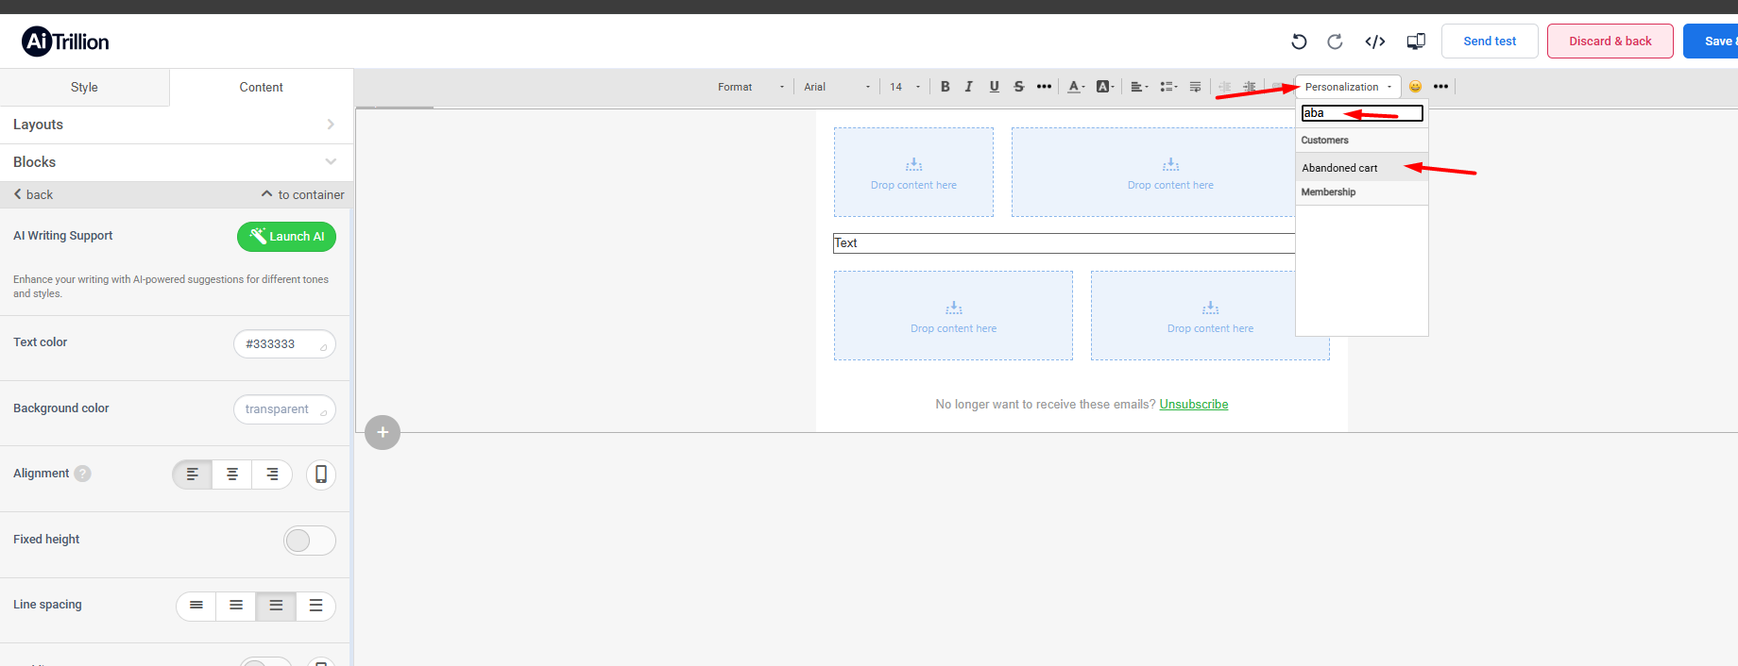Choose the widest line spacing option

[x=315, y=606]
